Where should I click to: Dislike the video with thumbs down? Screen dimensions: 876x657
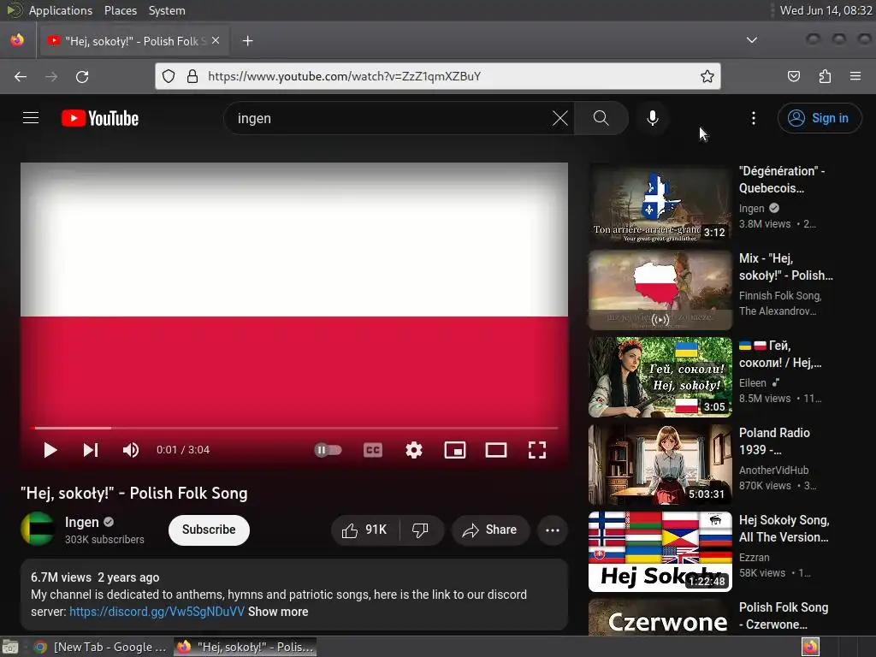pos(421,530)
